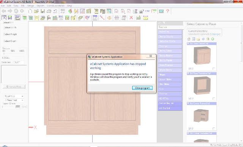Select the Doors/Drawers category button
243x147 pixels.
coord(170,65)
